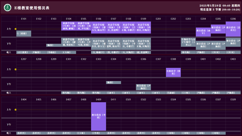This screenshot has width=242, height=136.
Task: Open the 有机化学 booking in E308
Action: click(x=173, y=72)
